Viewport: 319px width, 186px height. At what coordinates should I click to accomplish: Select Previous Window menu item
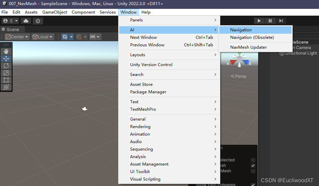(169, 45)
